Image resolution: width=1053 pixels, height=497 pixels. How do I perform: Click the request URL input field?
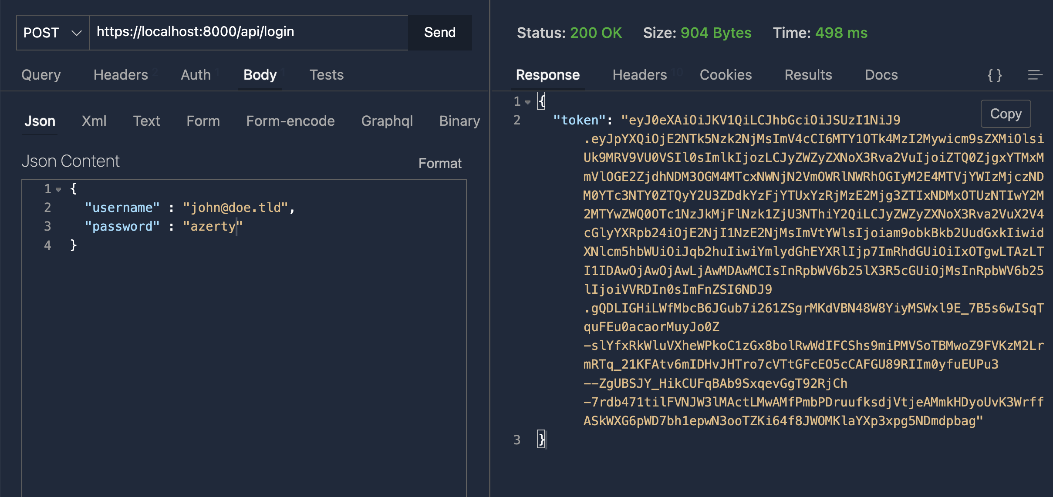click(x=249, y=33)
